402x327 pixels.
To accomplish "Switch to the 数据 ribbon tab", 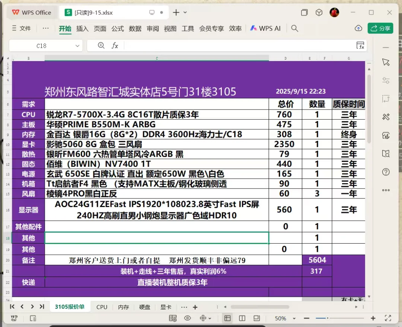I will [135, 28].
